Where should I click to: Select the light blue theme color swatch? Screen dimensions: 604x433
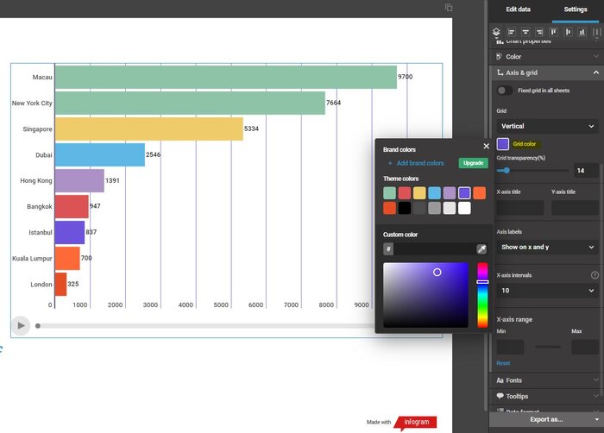click(434, 193)
